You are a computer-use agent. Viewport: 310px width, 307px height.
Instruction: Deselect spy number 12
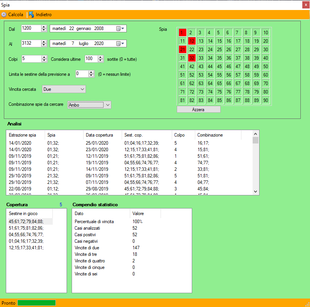tap(192, 41)
